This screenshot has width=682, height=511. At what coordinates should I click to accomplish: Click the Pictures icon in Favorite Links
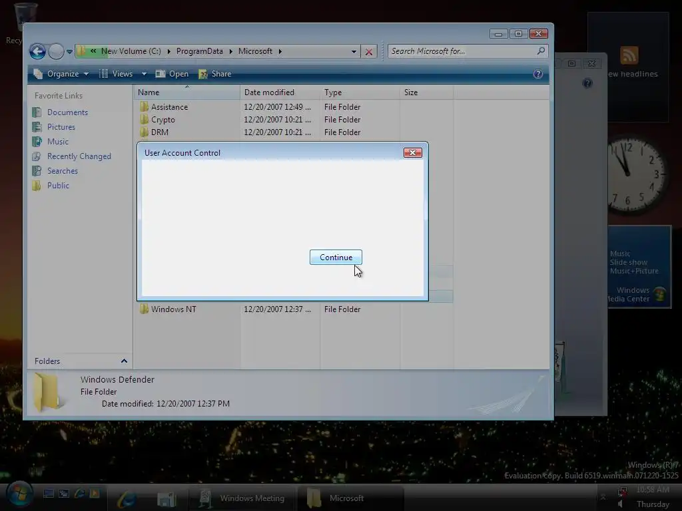37,127
